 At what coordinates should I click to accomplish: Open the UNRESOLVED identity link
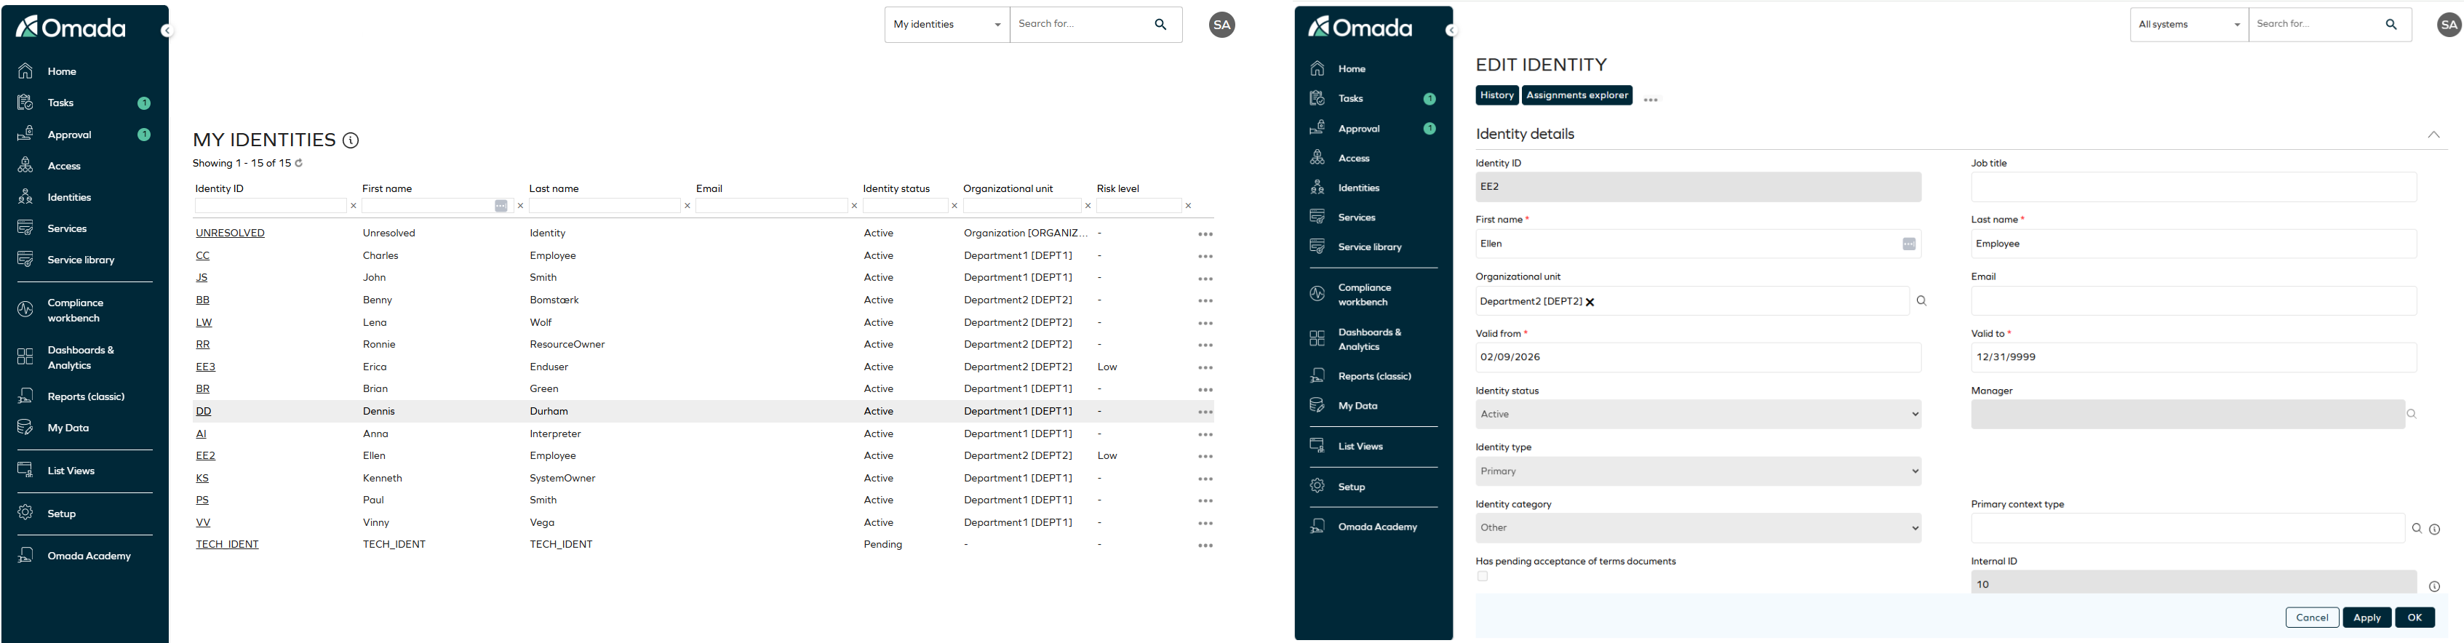tap(230, 233)
